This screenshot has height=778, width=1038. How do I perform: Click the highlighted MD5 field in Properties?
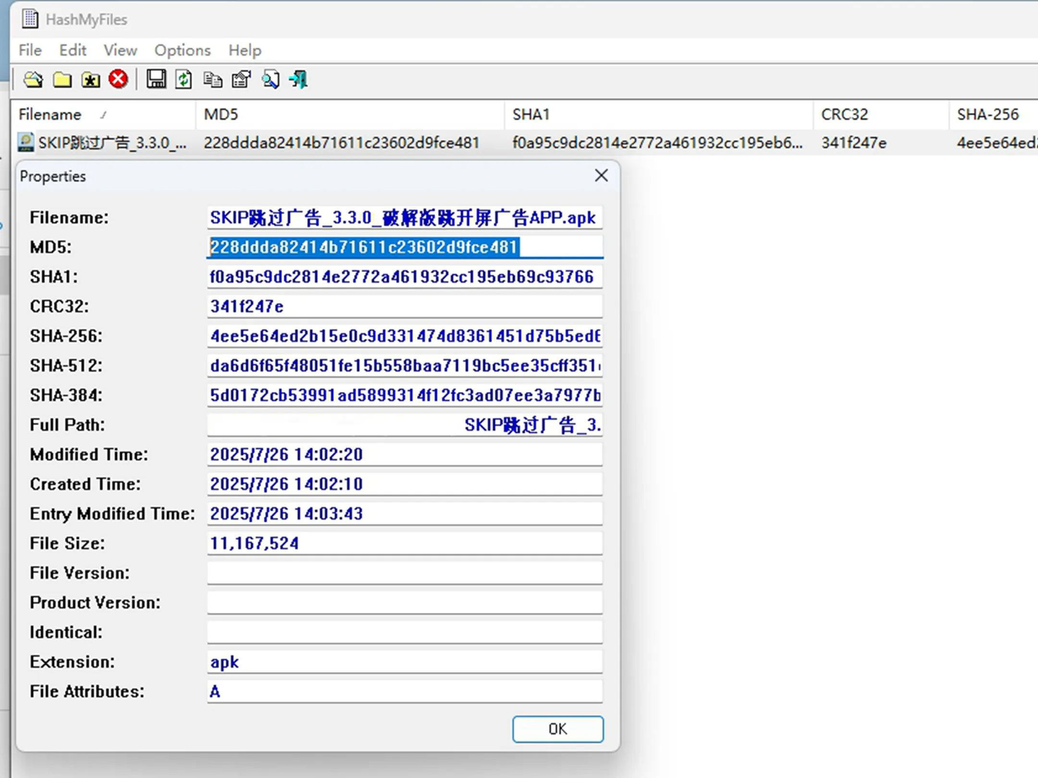tap(405, 247)
